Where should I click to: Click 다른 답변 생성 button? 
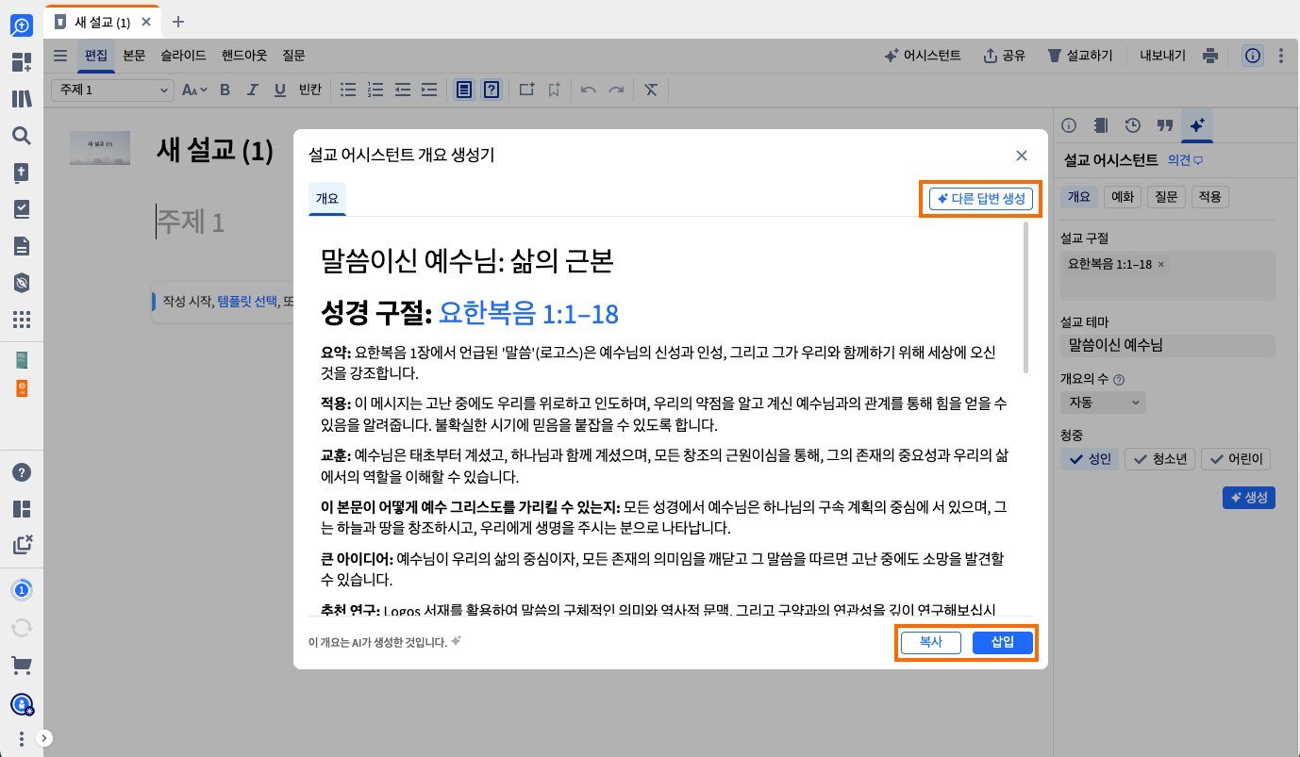[981, 199]
